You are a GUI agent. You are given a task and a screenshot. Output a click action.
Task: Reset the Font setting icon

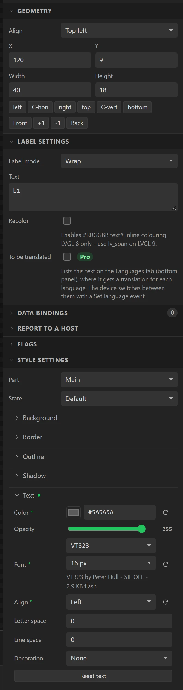click(x=165, y=564)
